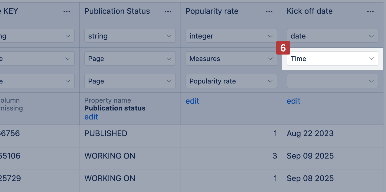Open the Popularity rate column options menu
386x192 pixels.
pos(269,12)
